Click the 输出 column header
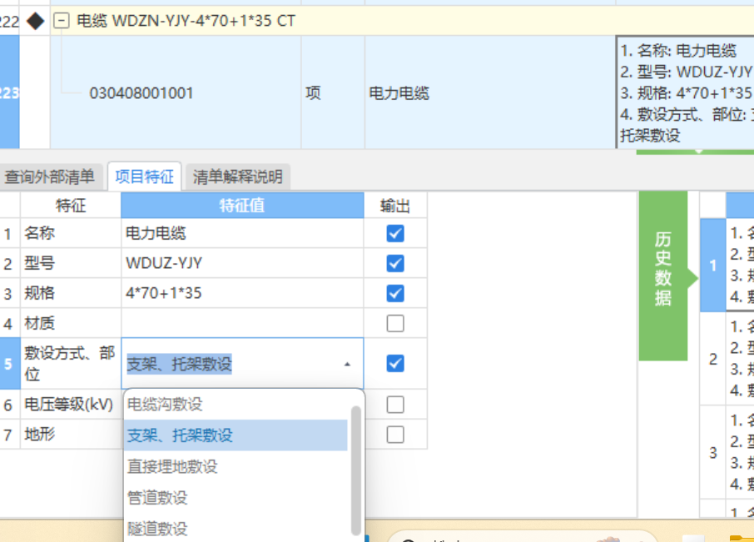Screen dimensions: 754x542 coord(395,206)
